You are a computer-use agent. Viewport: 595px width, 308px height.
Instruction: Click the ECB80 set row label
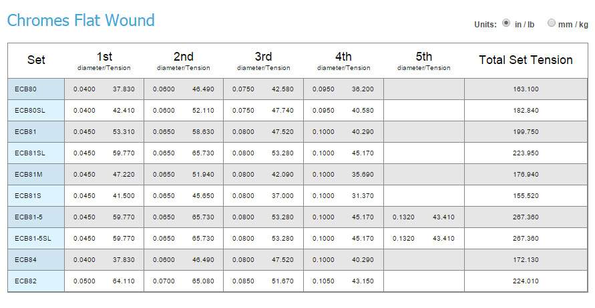(36, 89)
